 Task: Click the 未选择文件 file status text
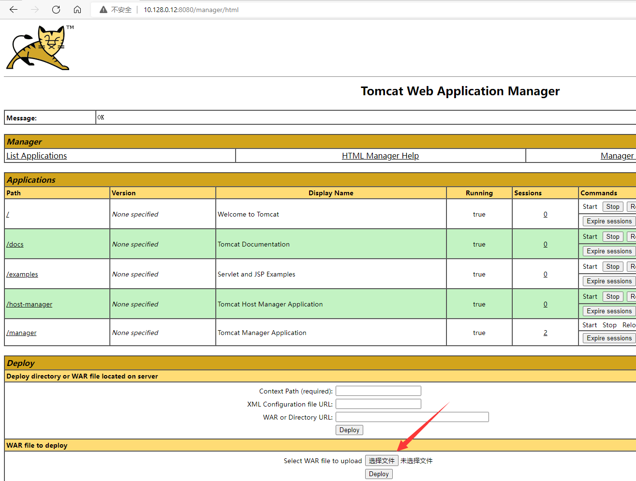pyautogui.click(x=416, y=461)
